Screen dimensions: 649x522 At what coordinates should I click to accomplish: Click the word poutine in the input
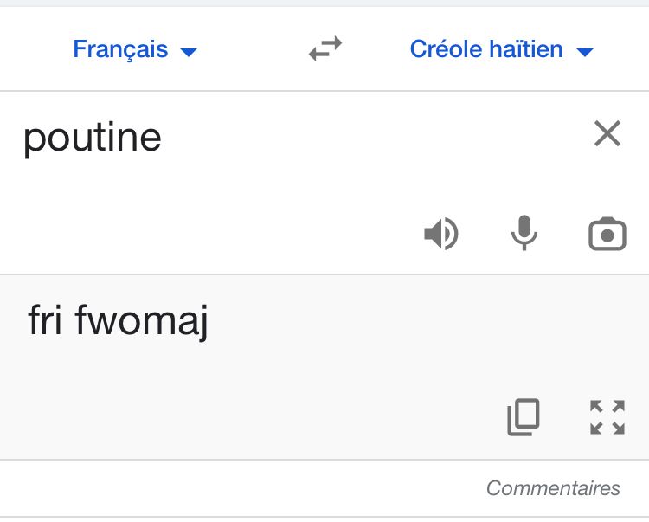(92, 138)
